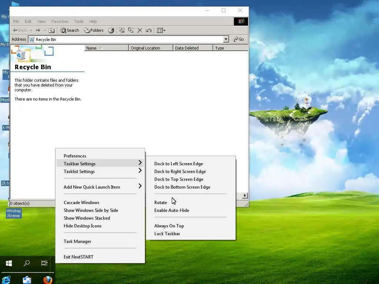This screenshot has height=284, width=379.
Task: Click the Recycle Bin icon in address bar
Action: tap(32, 39)
